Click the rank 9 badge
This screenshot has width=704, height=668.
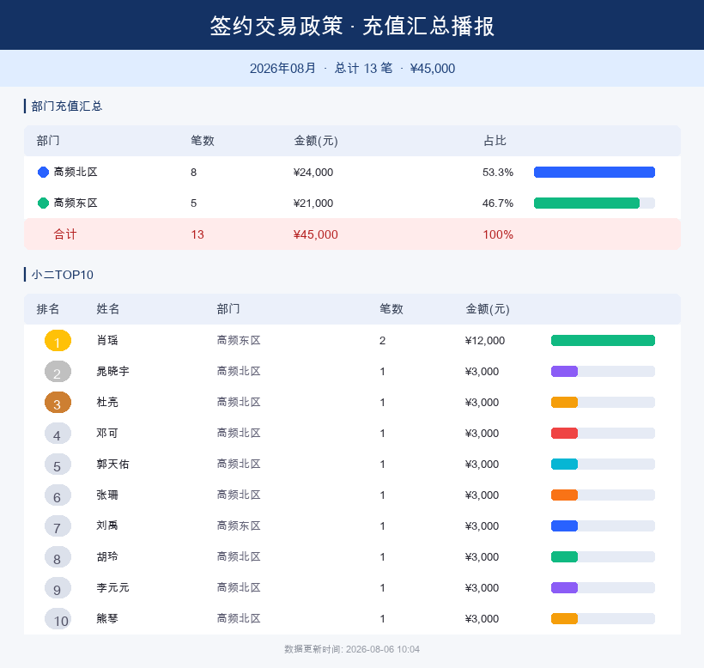coord(58,587)
